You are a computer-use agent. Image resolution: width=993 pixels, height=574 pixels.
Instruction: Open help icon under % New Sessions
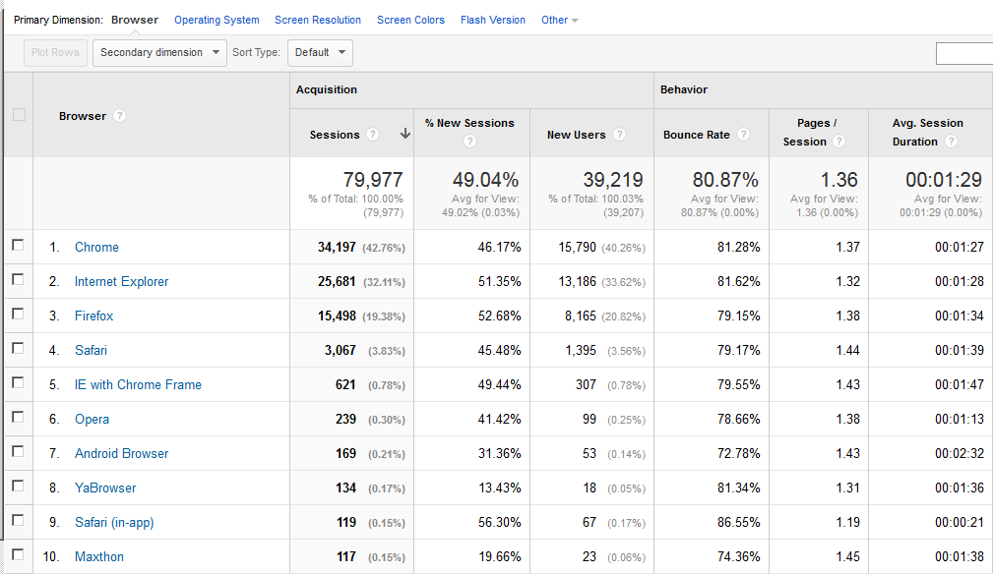pyautogui.click(x=469, y=141)
